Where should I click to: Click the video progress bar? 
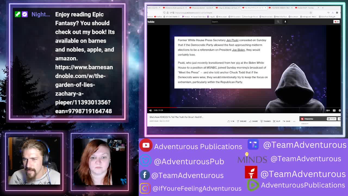pyautogui.click(x=244, y=108)
